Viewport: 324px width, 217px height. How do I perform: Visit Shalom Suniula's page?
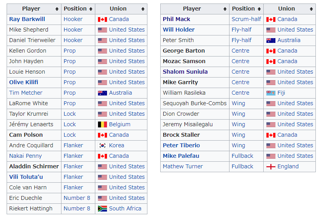coord(185,72)
